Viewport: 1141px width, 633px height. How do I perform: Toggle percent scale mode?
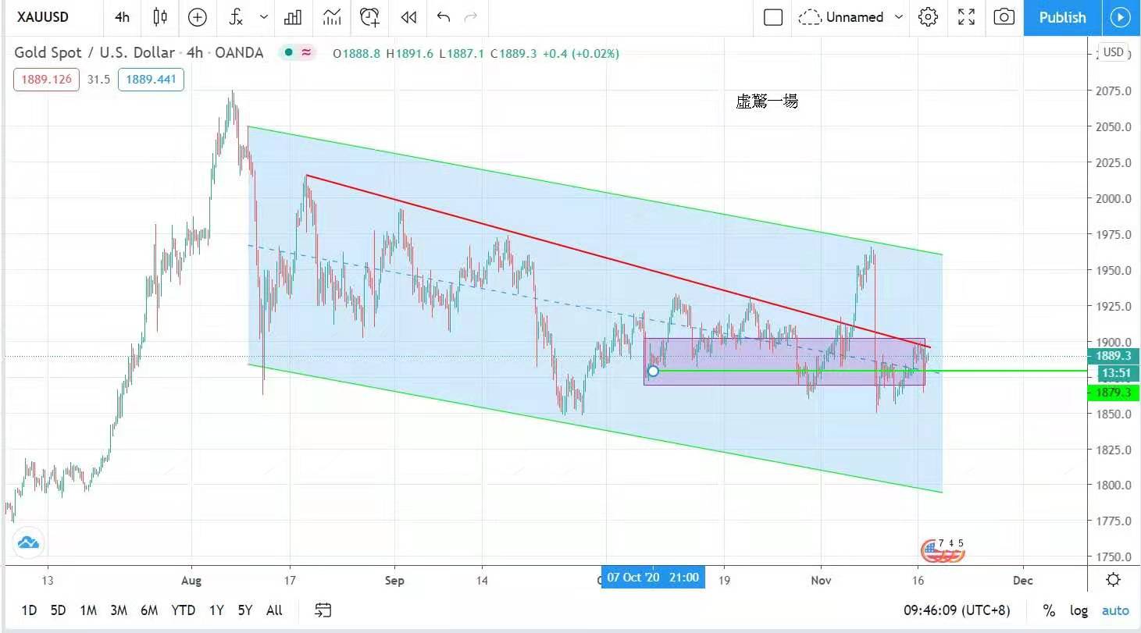1049,610
